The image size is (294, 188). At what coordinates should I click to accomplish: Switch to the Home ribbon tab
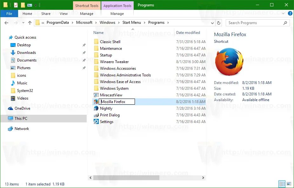(27, 14)
